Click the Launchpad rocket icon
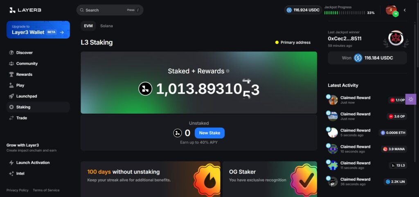Screen dimensions: 419x197 (x=11, y=96)
